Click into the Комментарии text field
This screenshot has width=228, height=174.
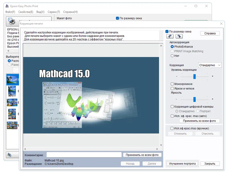(84, 155)
